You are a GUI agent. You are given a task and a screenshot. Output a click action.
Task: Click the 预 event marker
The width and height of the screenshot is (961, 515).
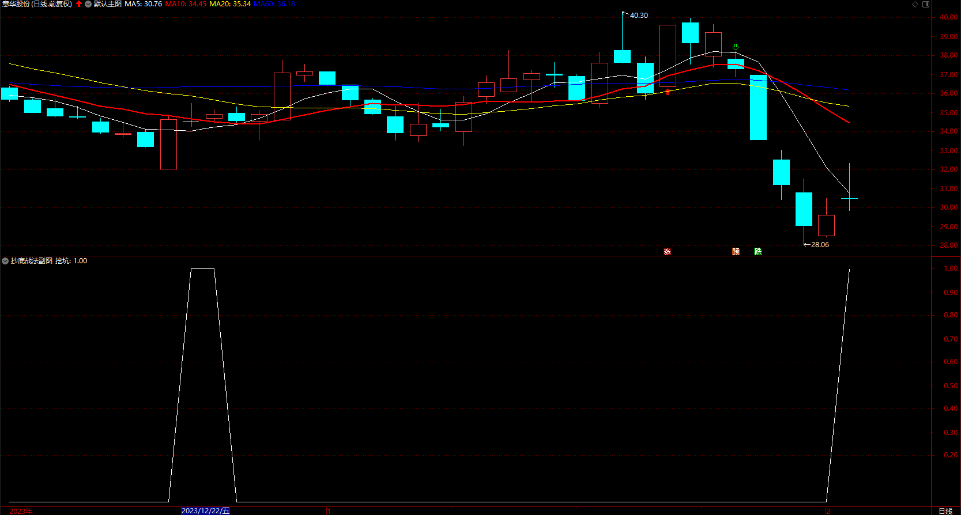click(x=736, y=252)
